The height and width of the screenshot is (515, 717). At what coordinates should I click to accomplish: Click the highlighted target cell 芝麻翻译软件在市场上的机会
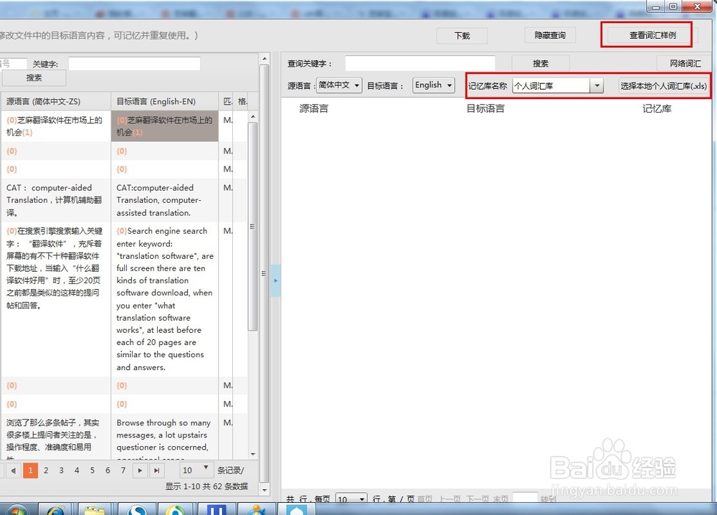tap(165, 126)
